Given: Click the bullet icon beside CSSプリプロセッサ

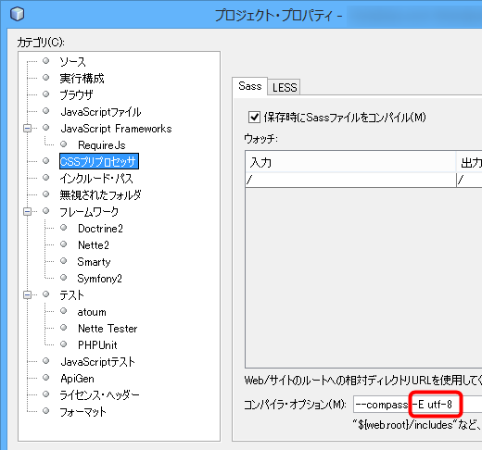Looking at the screenshot, I should 46,160.
